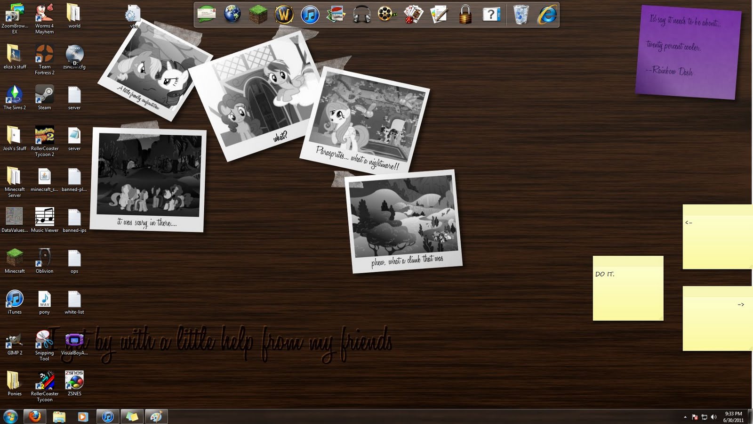
Task: Open the Action Center flag icon
Action: pos(695,417)
